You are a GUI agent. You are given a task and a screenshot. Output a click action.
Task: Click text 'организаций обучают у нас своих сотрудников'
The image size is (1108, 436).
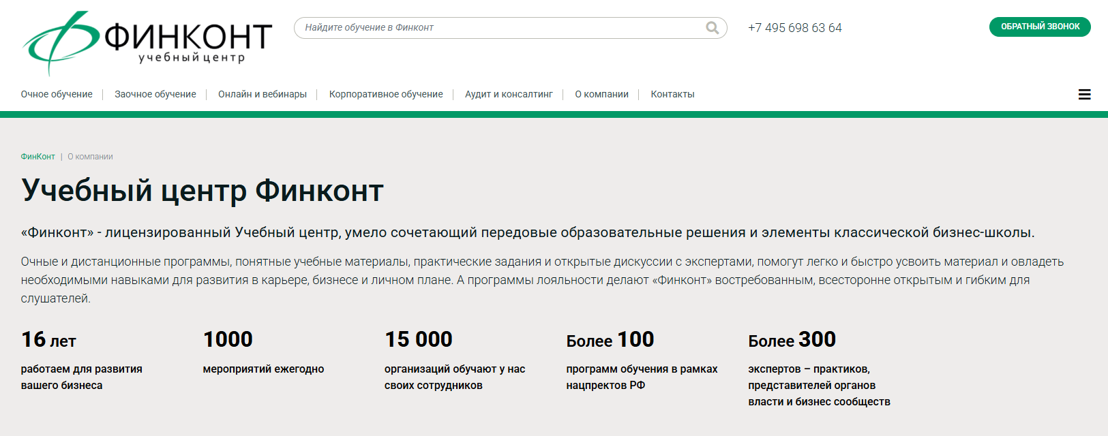tap(455, 377)
